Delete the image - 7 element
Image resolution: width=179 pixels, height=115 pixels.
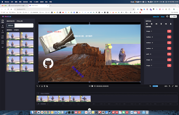tap(169, 65)
